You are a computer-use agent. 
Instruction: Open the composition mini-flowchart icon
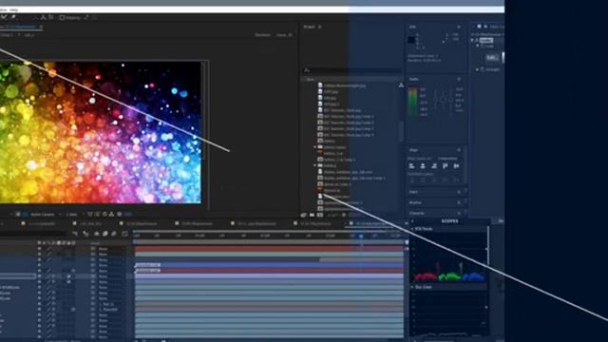click(x=75, y=234)
